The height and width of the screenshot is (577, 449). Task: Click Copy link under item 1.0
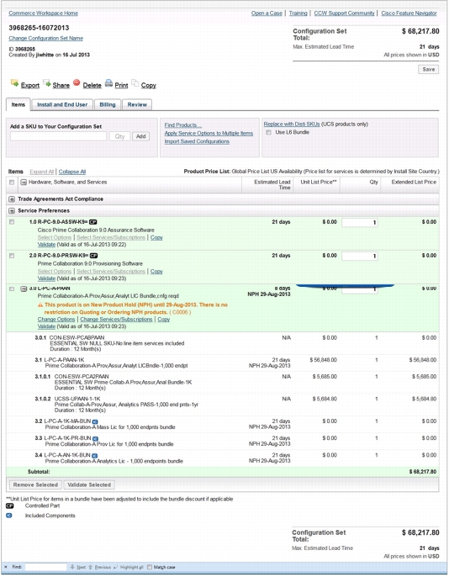pos(156,237)
